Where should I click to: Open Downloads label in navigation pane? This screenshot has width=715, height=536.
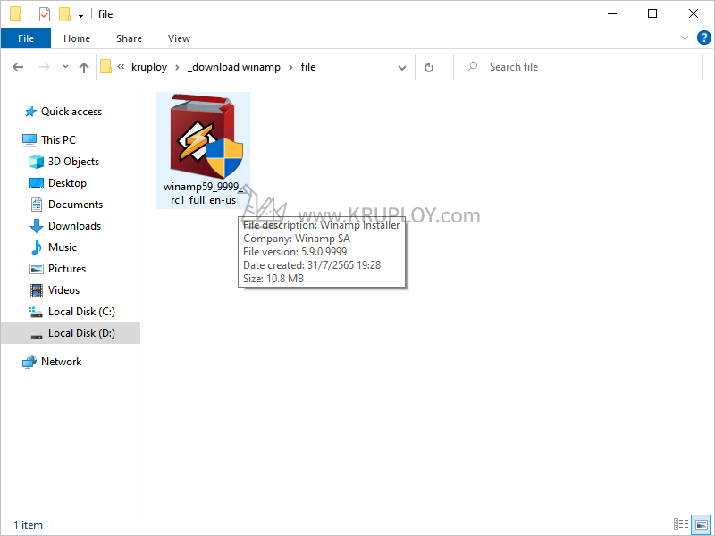tap(75, 226)
